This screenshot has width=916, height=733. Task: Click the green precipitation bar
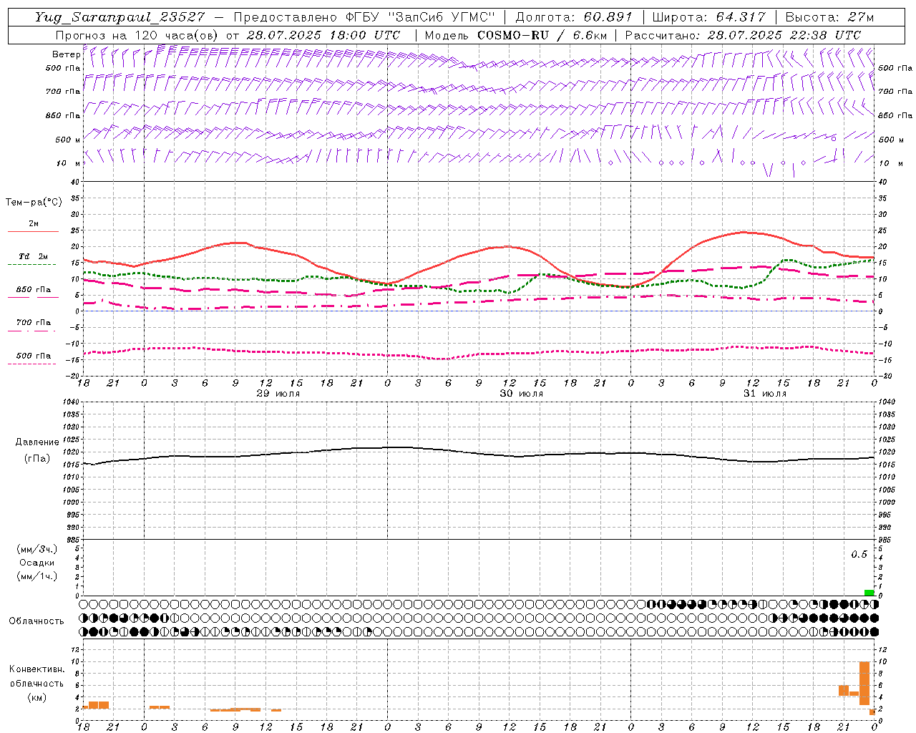pos(869,593)
